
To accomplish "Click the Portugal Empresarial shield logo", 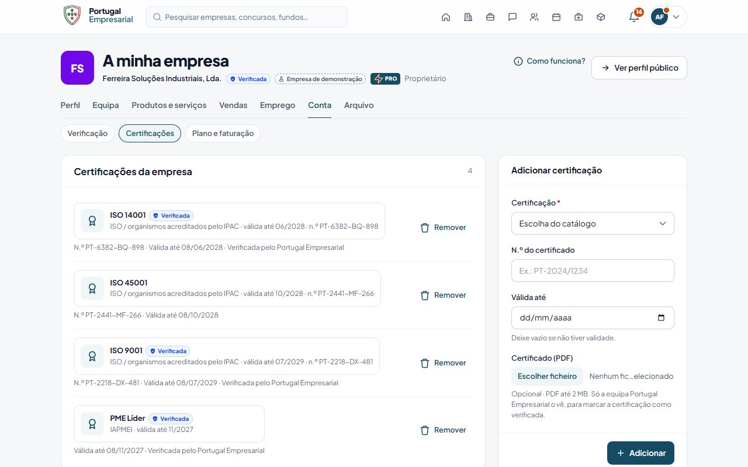I will [x=72, y=15].
